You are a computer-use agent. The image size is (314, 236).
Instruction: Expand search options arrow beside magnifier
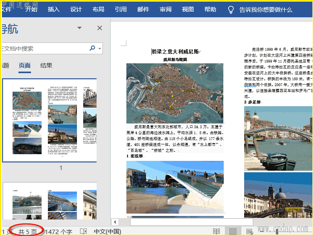[100, 49]
